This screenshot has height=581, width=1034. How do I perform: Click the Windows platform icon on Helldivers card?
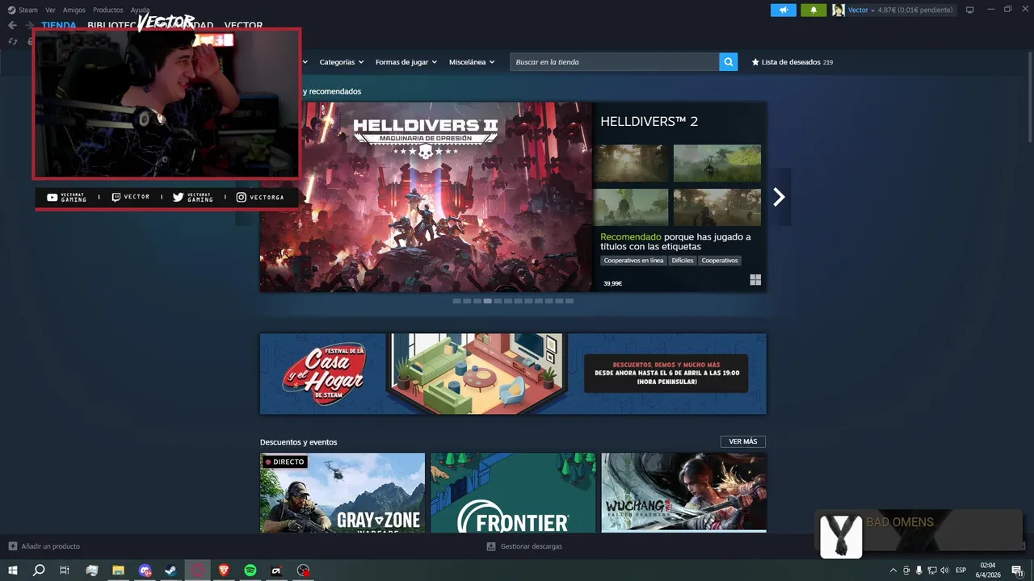(x=755, y=280)
